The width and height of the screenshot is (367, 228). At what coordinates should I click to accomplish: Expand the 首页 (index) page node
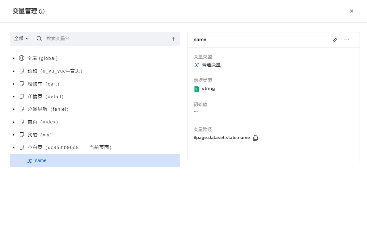click(x=14, y=122)
